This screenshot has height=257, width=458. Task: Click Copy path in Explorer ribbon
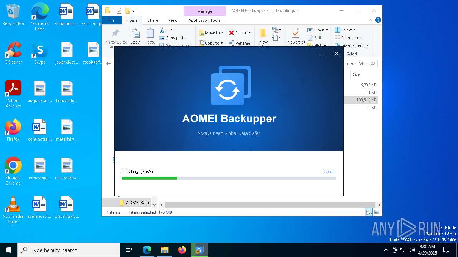(x=172, y=38)
